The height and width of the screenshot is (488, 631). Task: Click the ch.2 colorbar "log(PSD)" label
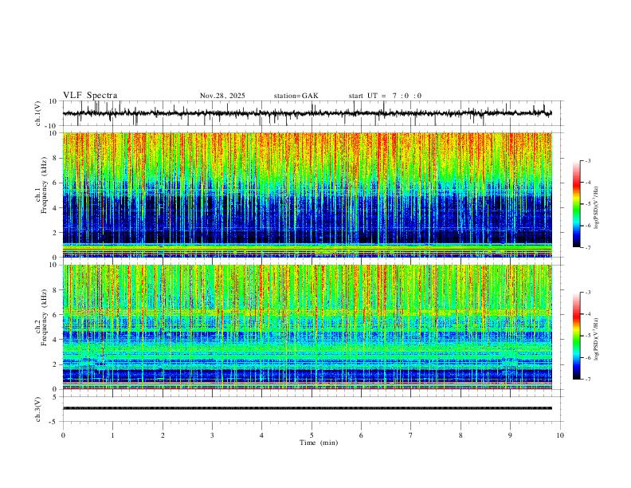[596, 340]
